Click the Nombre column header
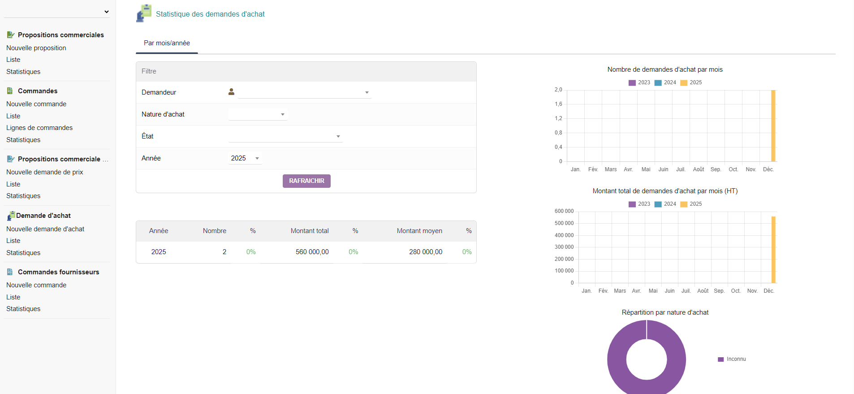The image size is (854, 394). pos(215,231)
